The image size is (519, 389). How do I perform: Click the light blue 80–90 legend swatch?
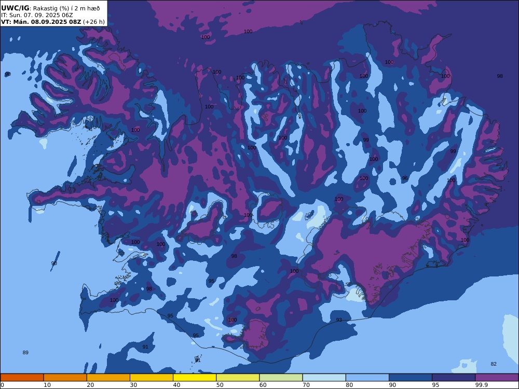click(x=367, y=378)
